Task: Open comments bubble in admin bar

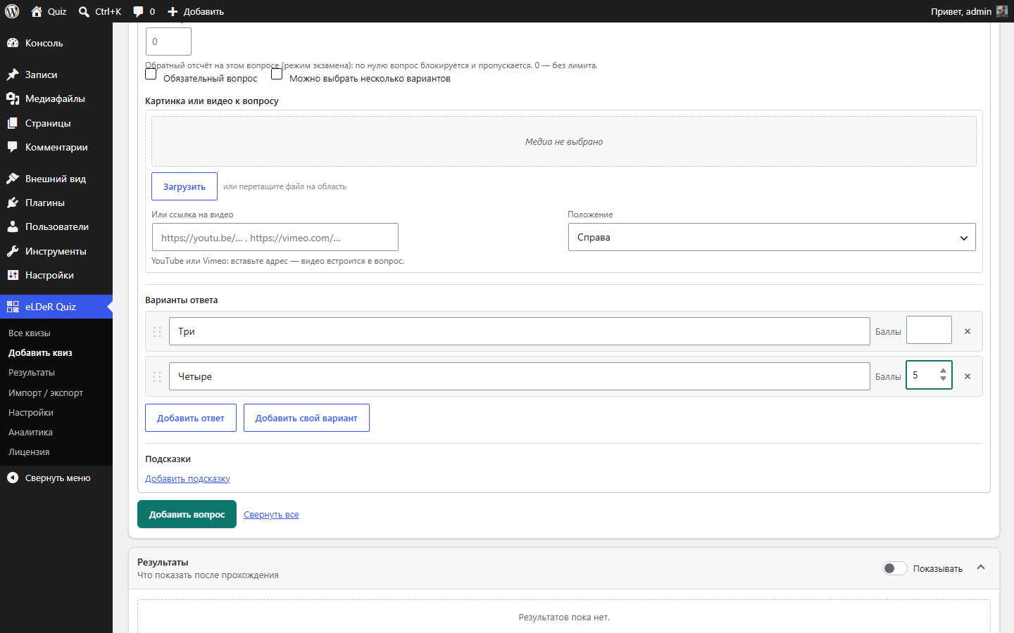Action: (x=144, y=11)
